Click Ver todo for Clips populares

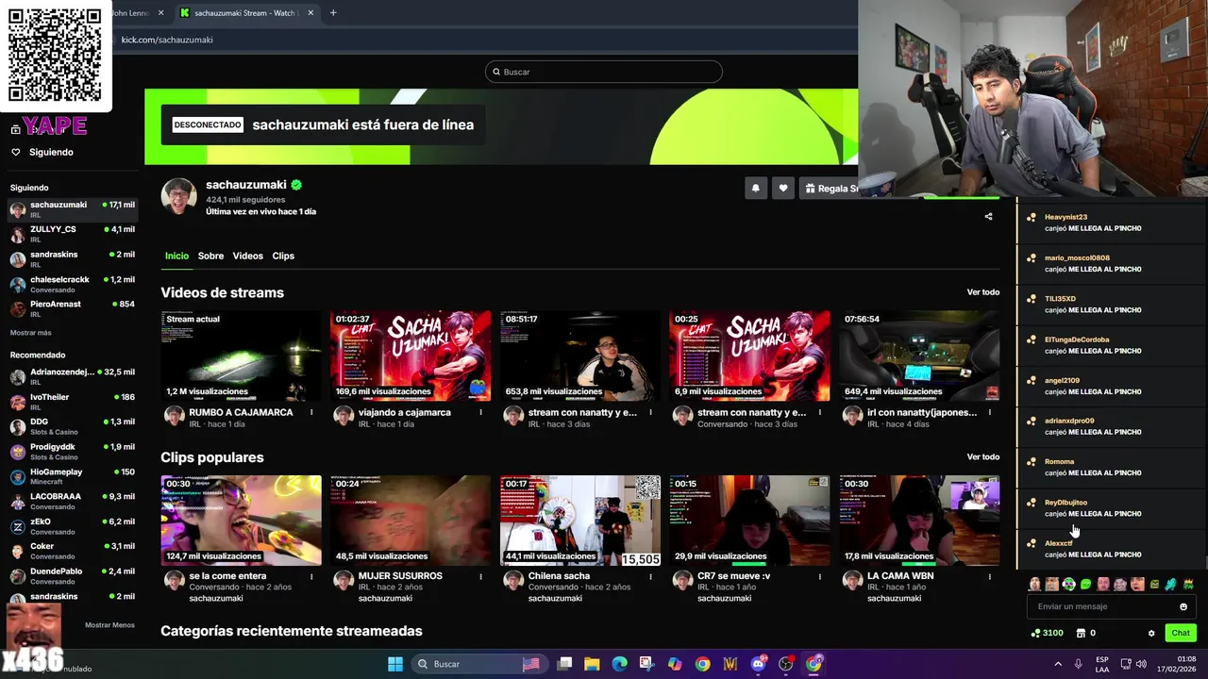coord(982,456)
